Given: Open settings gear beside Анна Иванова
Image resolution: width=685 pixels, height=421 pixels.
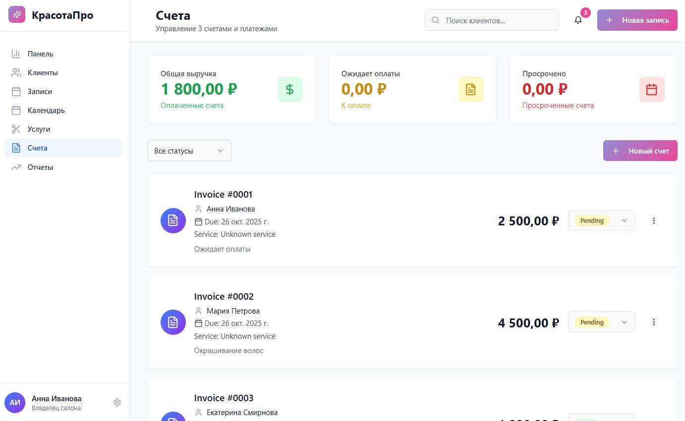Looking at the screenshot, I should [117, 402].
